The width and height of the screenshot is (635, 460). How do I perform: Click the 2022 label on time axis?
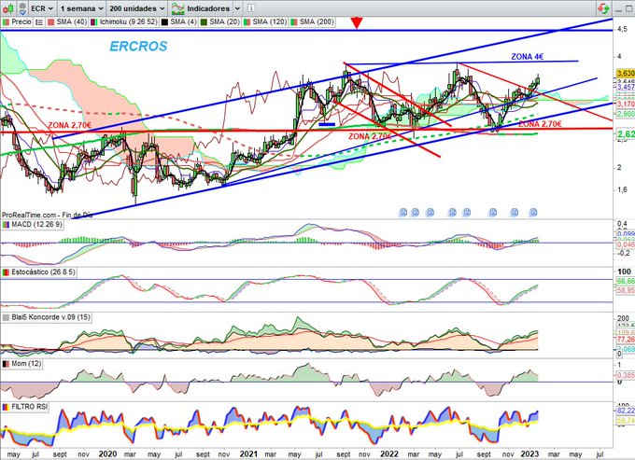coord(388,454)
